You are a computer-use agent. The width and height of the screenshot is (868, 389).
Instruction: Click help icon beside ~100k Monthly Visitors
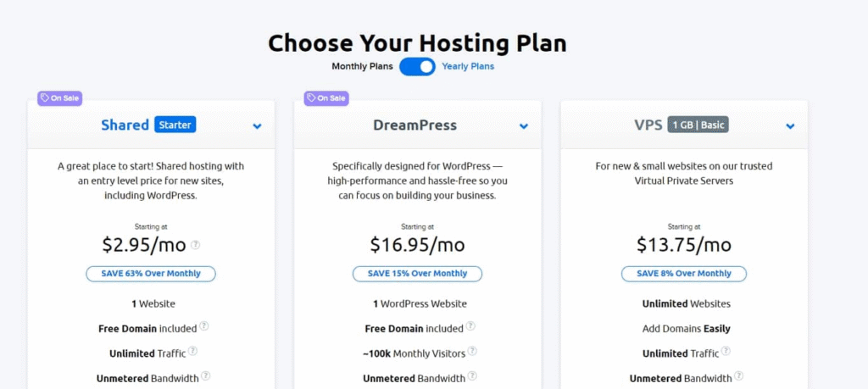[x=471, y=352]
